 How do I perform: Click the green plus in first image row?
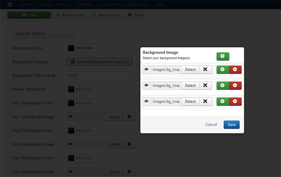[223, 70]
